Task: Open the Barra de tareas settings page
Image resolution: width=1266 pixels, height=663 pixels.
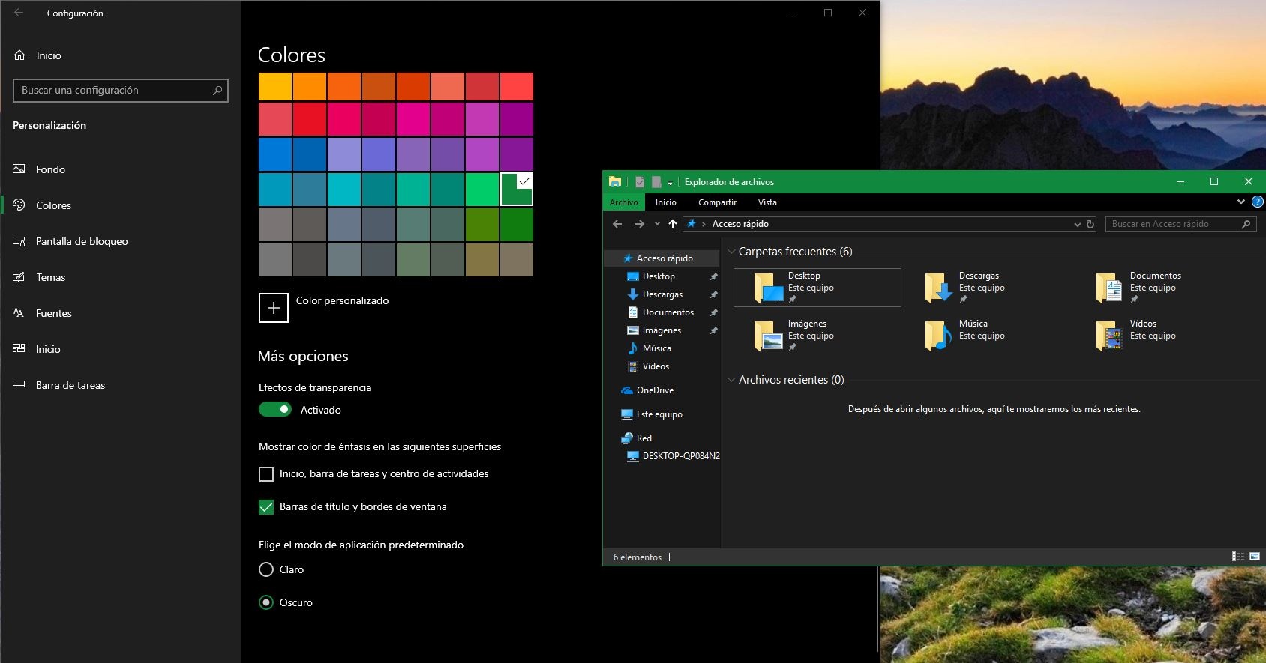Action: pyautogui.click(x=70, y=385)
